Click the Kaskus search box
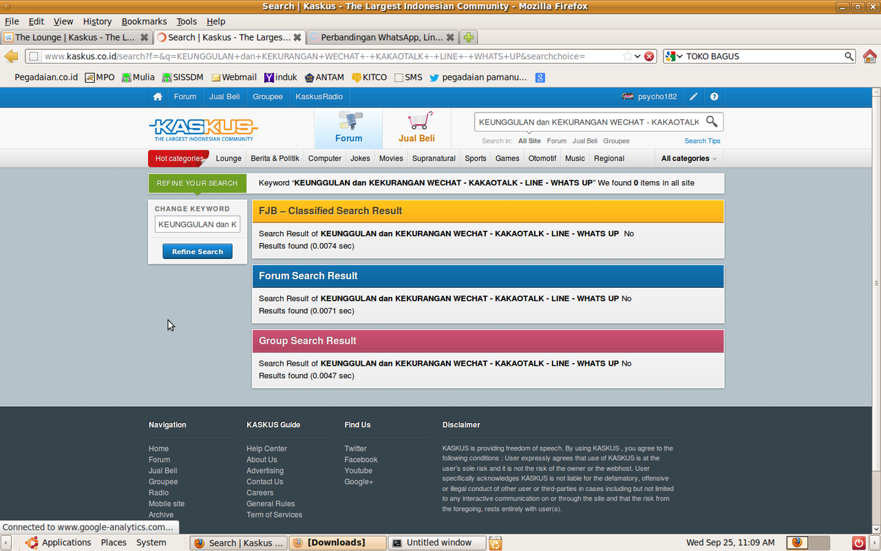Image resolution: width=881 pixels, height=551 pixels. point(589,122)
